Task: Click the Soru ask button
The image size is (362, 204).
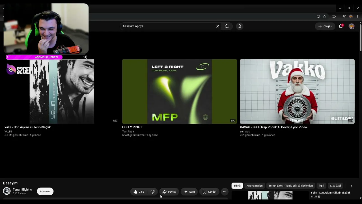Action: pyautogui.click(x=189, y=192)
